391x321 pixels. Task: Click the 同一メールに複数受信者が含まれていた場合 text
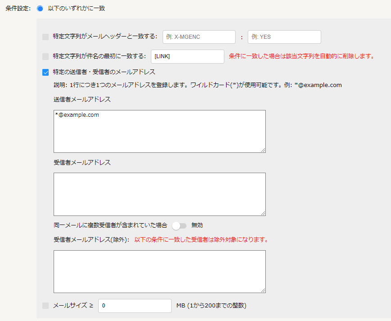pos(110,225)
